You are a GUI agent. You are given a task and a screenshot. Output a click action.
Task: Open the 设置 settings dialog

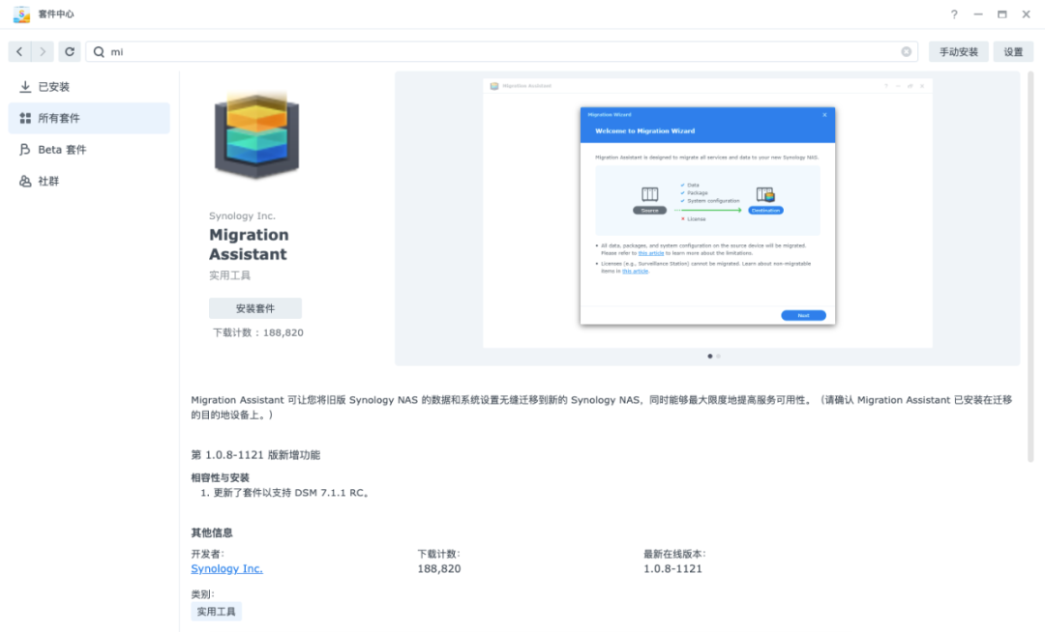(1013, 51)
